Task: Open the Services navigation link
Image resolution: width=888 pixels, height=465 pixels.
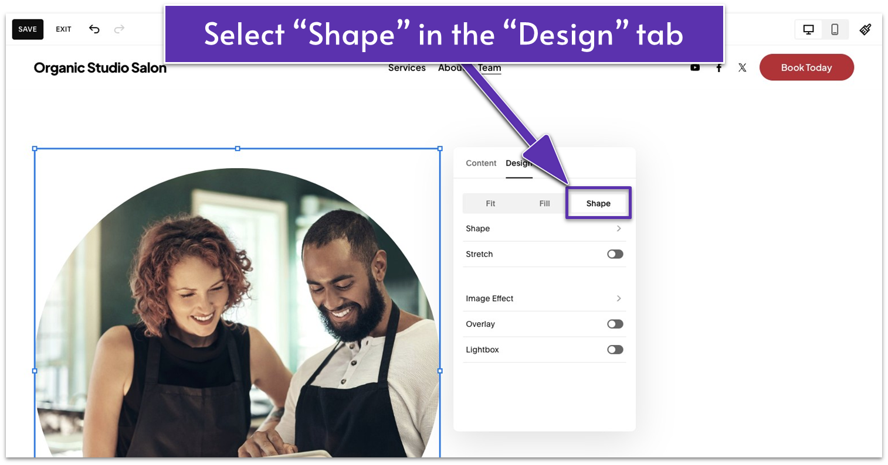Action: [x=407, y=68]
